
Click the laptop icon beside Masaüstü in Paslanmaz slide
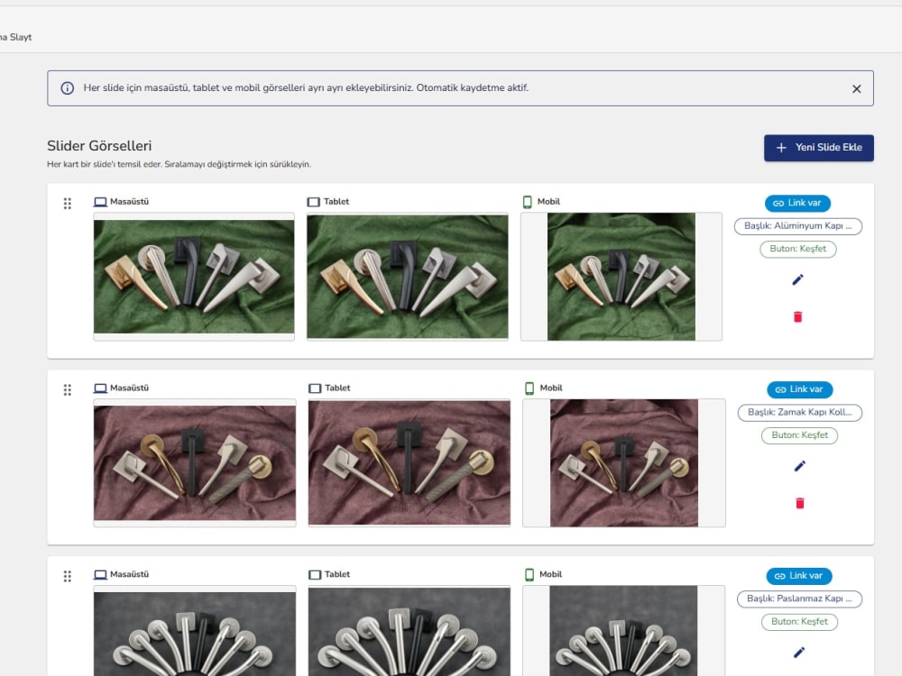(x=100, y=574)
